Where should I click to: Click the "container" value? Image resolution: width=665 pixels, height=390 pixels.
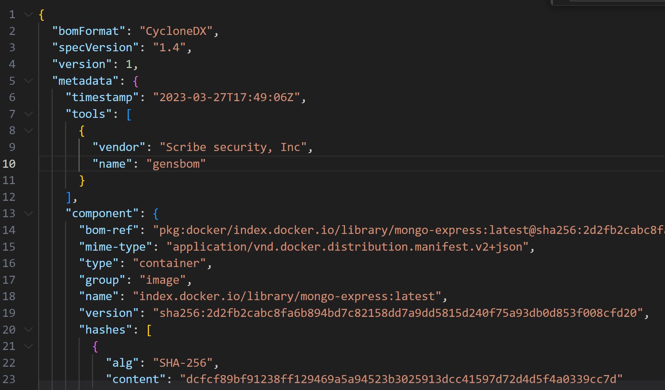click(170, 263)
